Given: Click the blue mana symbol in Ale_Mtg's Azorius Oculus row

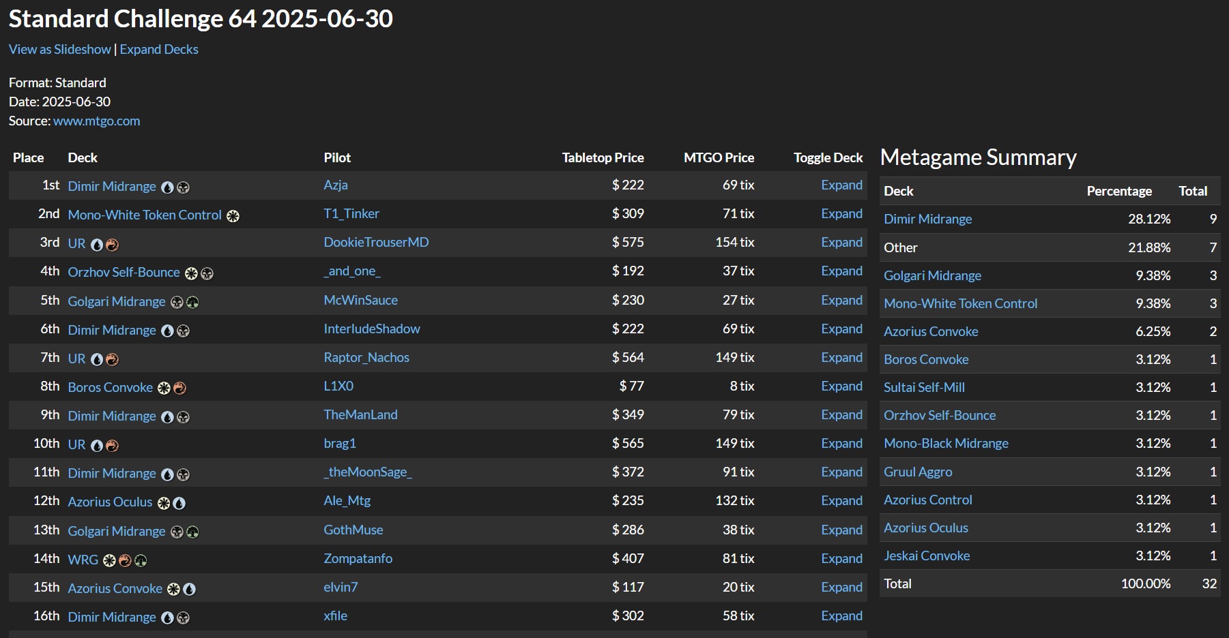Looking at the screenshot, I should pos(179,503).
